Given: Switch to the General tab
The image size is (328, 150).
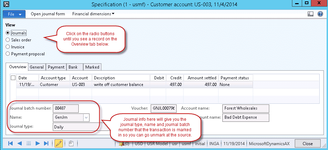Looking at the screenshot, I should (x=37, y=67).
